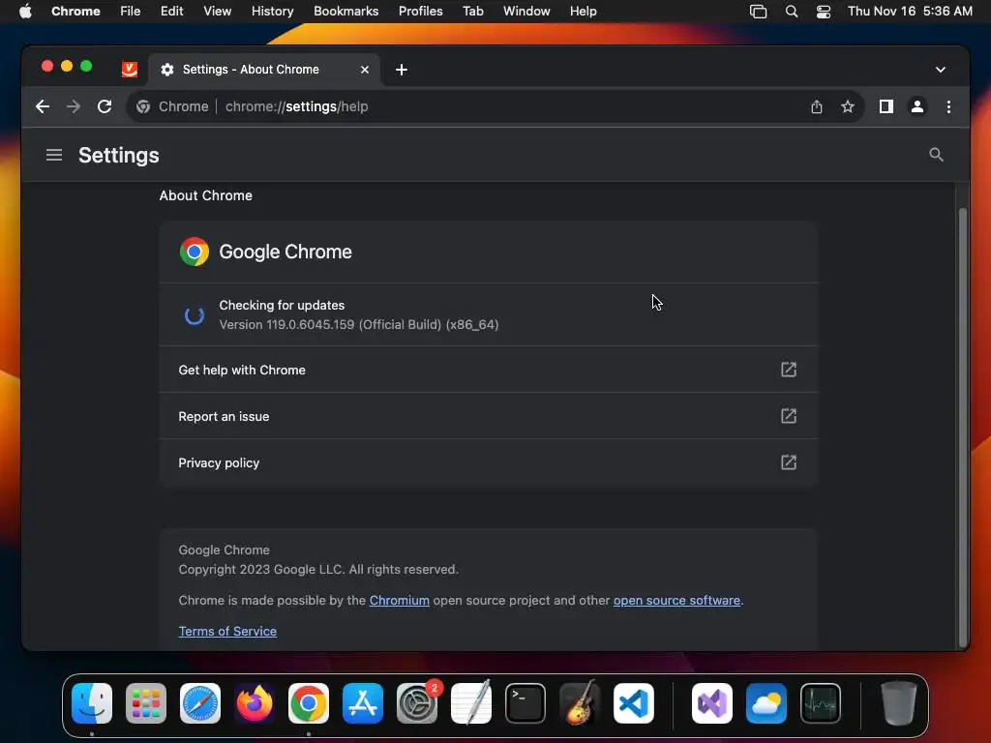The height and width of the screenshot is (743, 991).
Task: Open Get help with Chrome
Action: 489,370
